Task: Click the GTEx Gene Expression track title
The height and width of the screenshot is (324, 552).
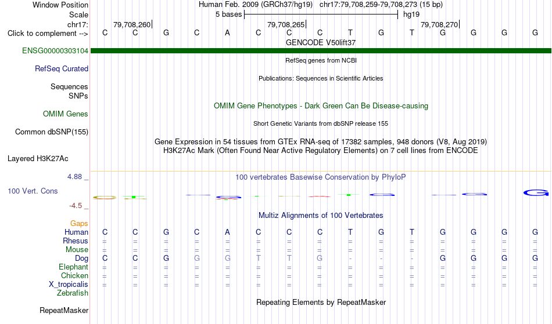Action: [321, 142]
